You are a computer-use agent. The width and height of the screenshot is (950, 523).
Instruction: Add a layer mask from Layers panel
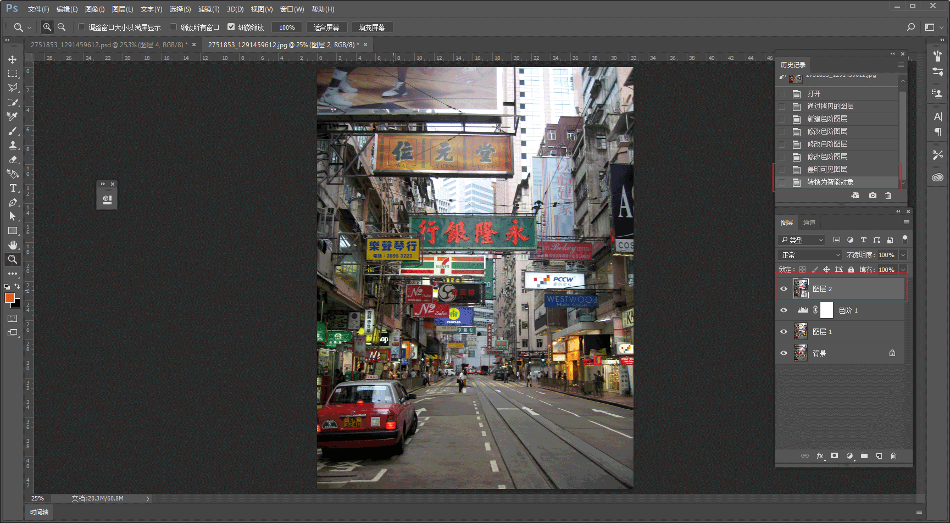tap(835, 456)
